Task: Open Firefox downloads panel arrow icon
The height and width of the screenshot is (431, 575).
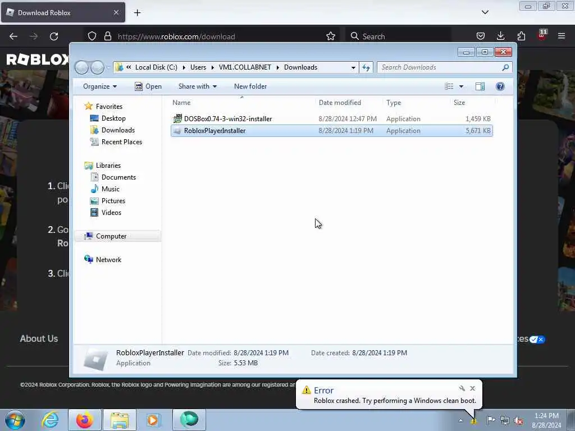Action: coord(500,36)
